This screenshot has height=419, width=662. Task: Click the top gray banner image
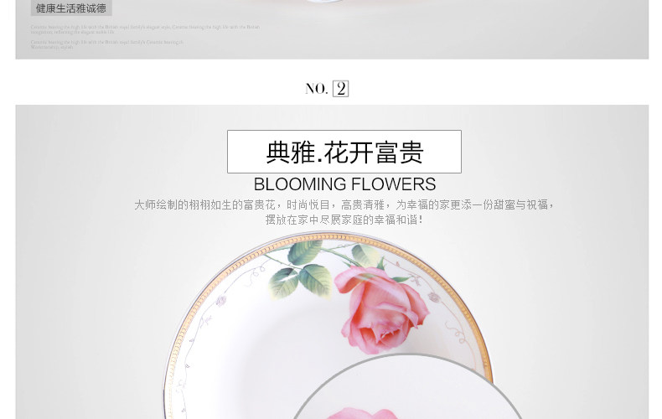pos(332,29)
